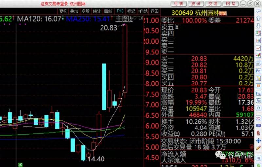Click the diamond icon next to 主图 label
262x167 pixels.
coord(135,18)
